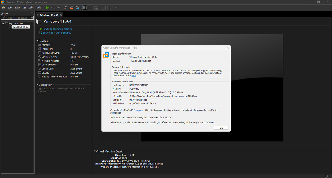The height and width of the screenshot is (178, 332).
Task: Click the console view toolbar icon
Action: (104, 8)
